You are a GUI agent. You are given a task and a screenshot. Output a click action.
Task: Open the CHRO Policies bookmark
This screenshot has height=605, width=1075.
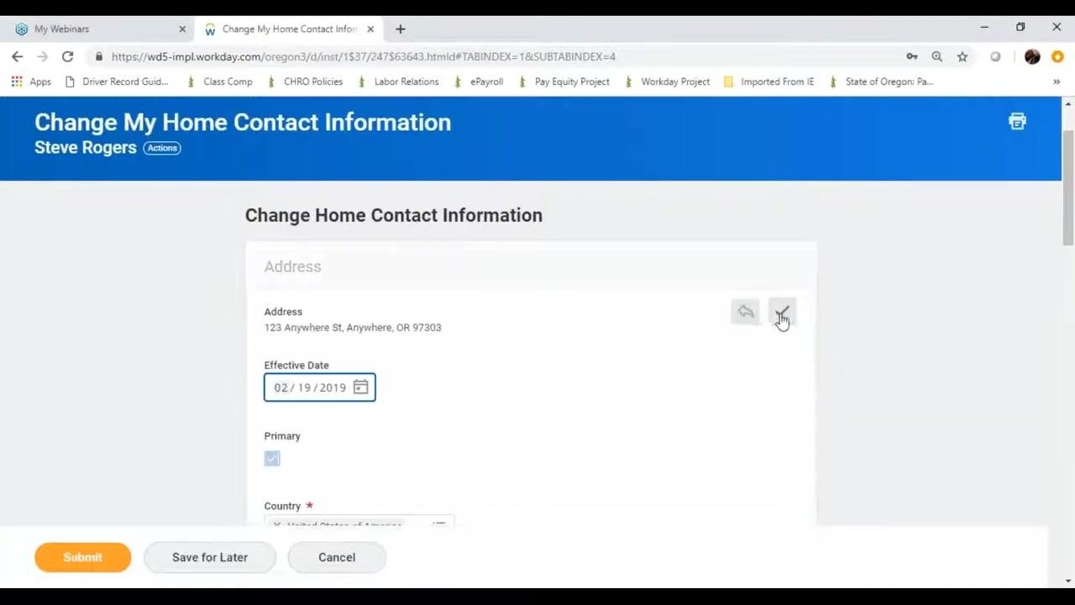pos(305,82)
